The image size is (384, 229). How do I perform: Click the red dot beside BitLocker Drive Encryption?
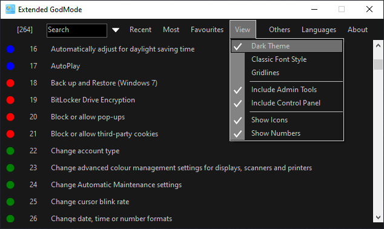(10, 100)
